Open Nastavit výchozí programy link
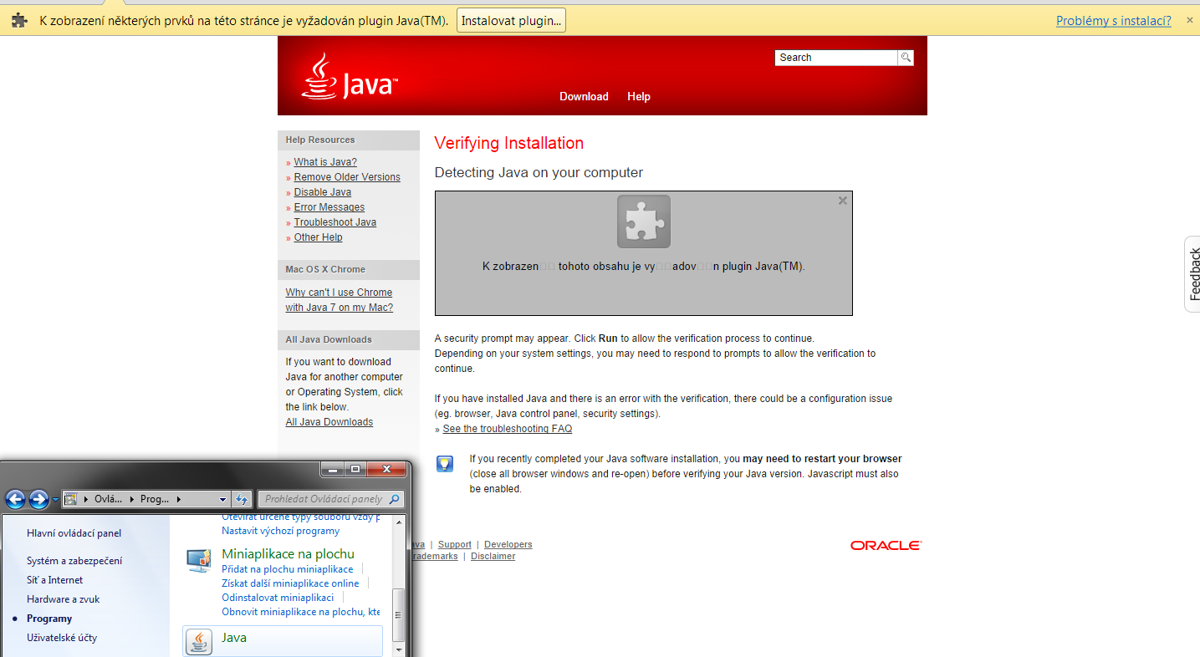The width and height of the screenshot is (1200, 657). (280, 531)
